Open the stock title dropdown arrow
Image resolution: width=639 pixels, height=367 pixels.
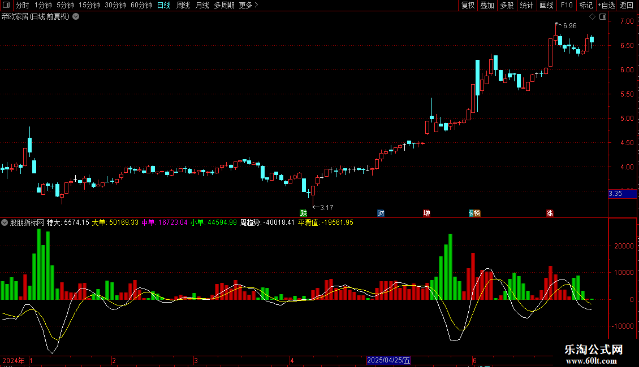tap(76, 17)
